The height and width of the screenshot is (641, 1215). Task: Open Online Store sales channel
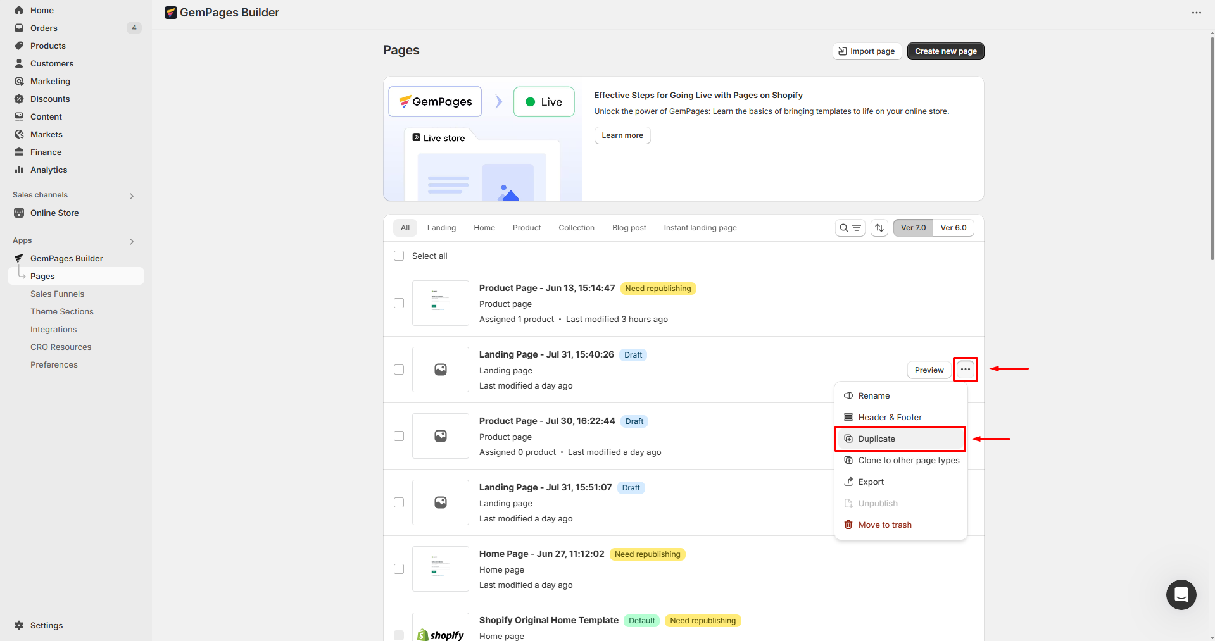[54, 213]
